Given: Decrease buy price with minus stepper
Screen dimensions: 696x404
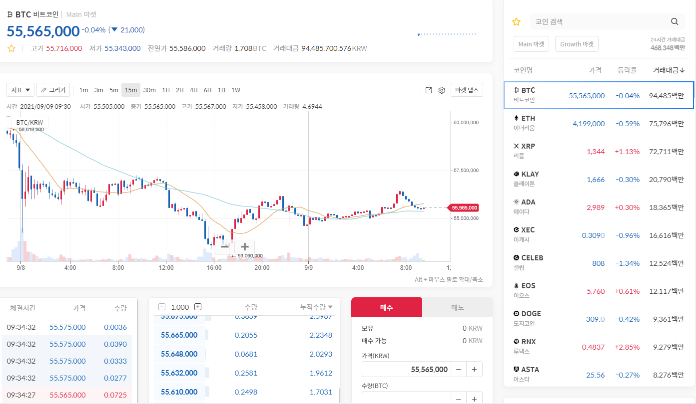Looking at the screenshot, I should point(458,369).
